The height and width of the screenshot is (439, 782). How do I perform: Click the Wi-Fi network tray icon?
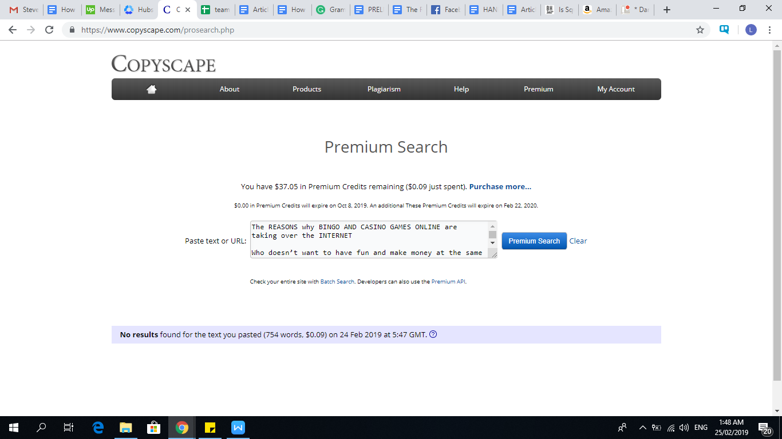(671, 428)
